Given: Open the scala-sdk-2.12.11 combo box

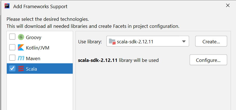Looking at the screenshot, I should coord(148,41).
